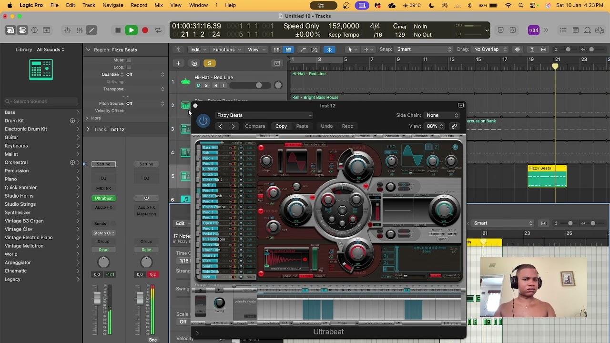This screenshot has height=343, width=610.
Task: Click Redo in the plug-in header
Action: (x=347, y=126)
